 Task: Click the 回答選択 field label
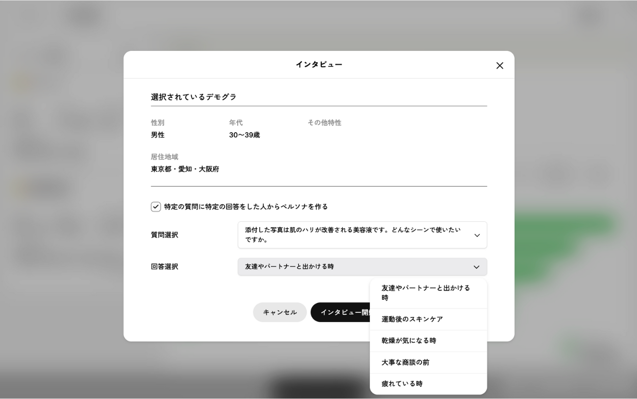point(165,267)
